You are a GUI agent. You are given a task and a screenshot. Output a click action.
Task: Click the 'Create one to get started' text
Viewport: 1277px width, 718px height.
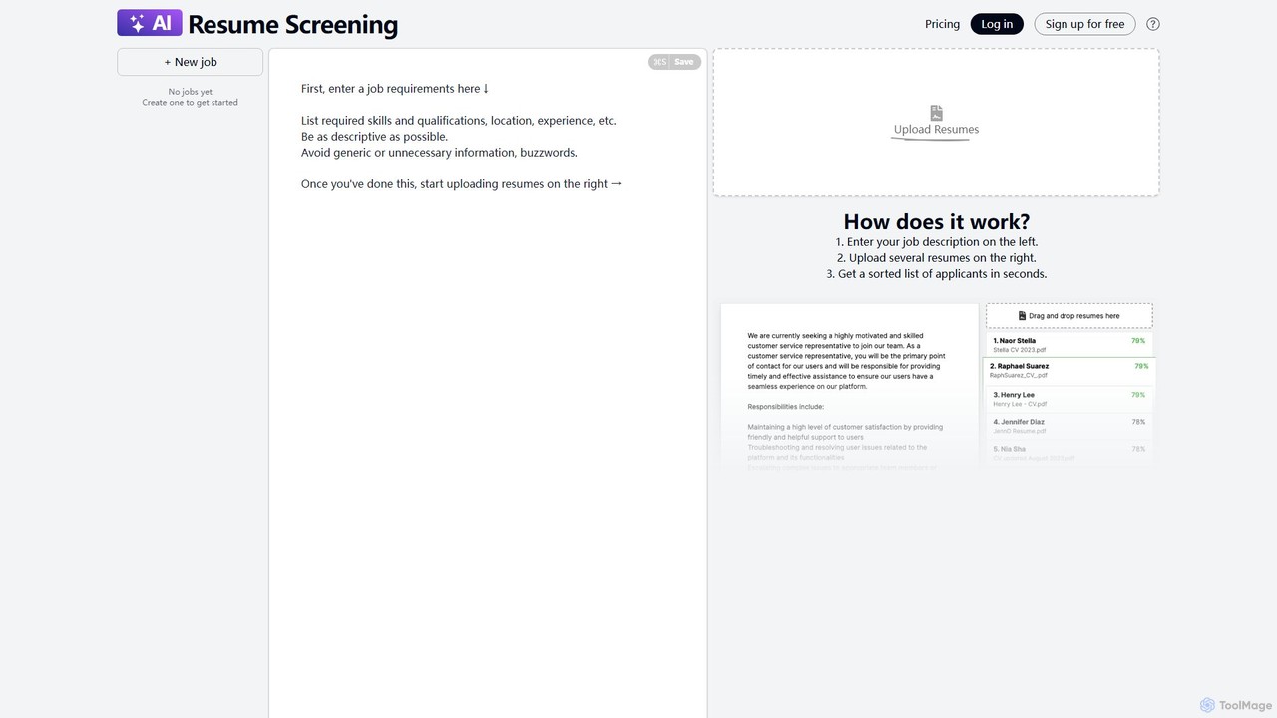tap(191, 103)
